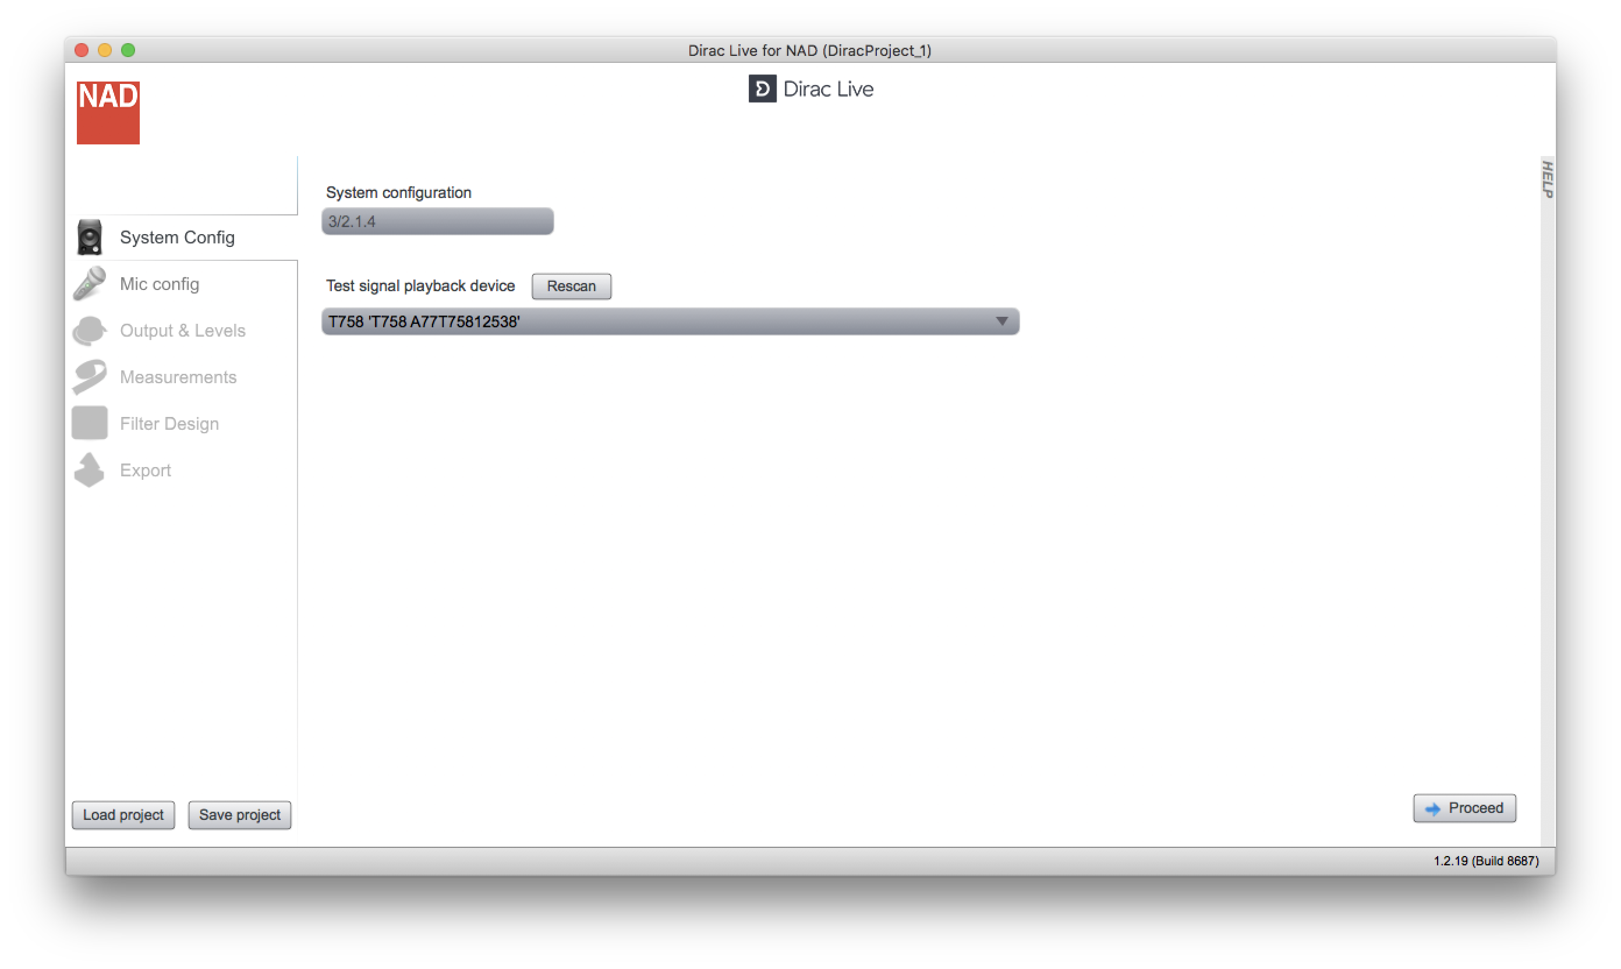Click the dropdown arrow for T758 device

(x=1001, y=322)
